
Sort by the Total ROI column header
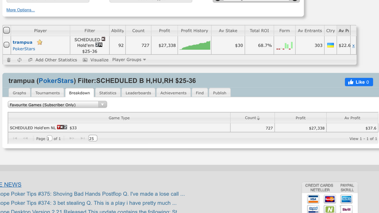[259, 31]
